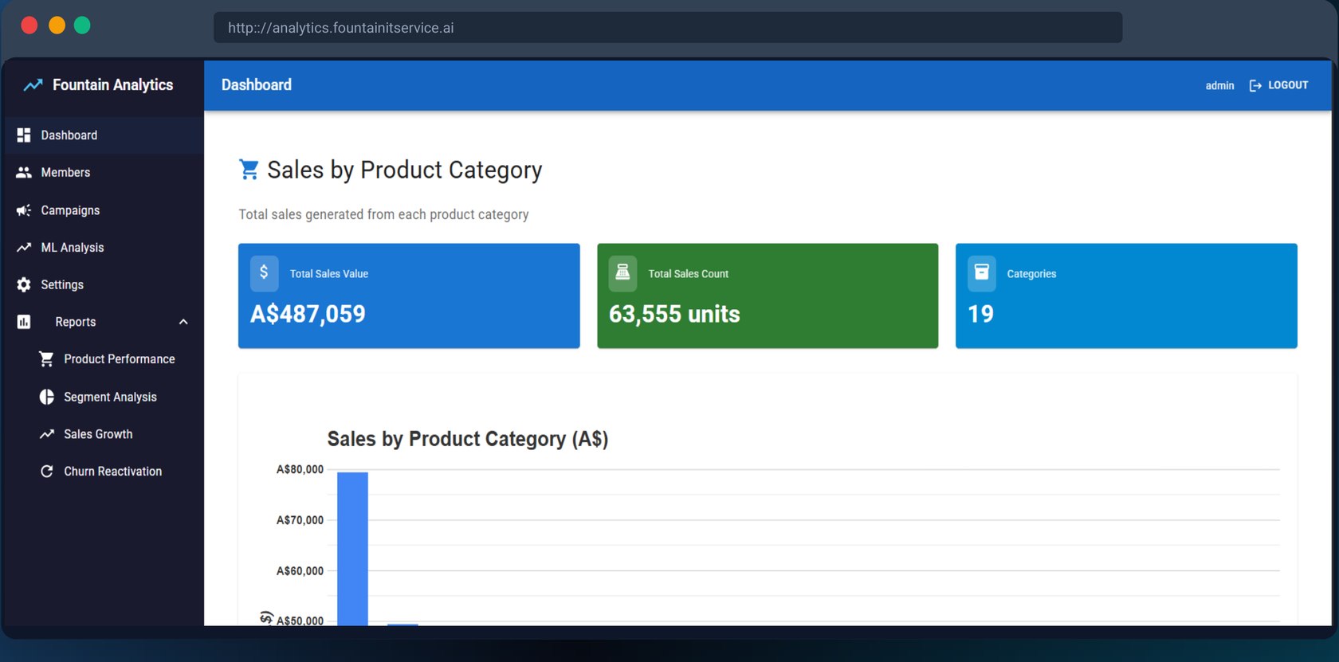
Task: Go to Members page
Action: click(102, 172)
